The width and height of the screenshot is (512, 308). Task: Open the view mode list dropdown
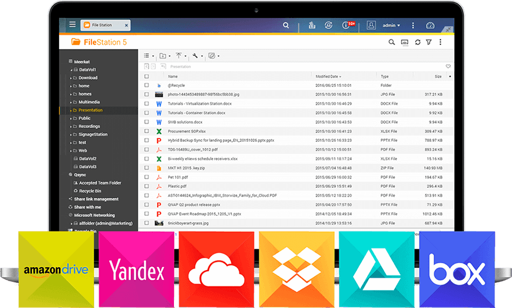click(x=148, y=56)
